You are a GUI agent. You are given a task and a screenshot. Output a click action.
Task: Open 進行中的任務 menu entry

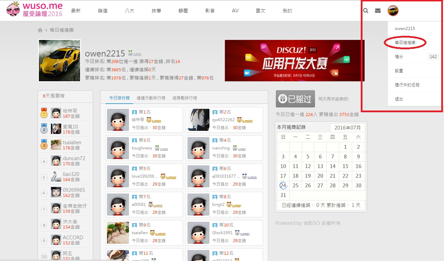(407, 85)
